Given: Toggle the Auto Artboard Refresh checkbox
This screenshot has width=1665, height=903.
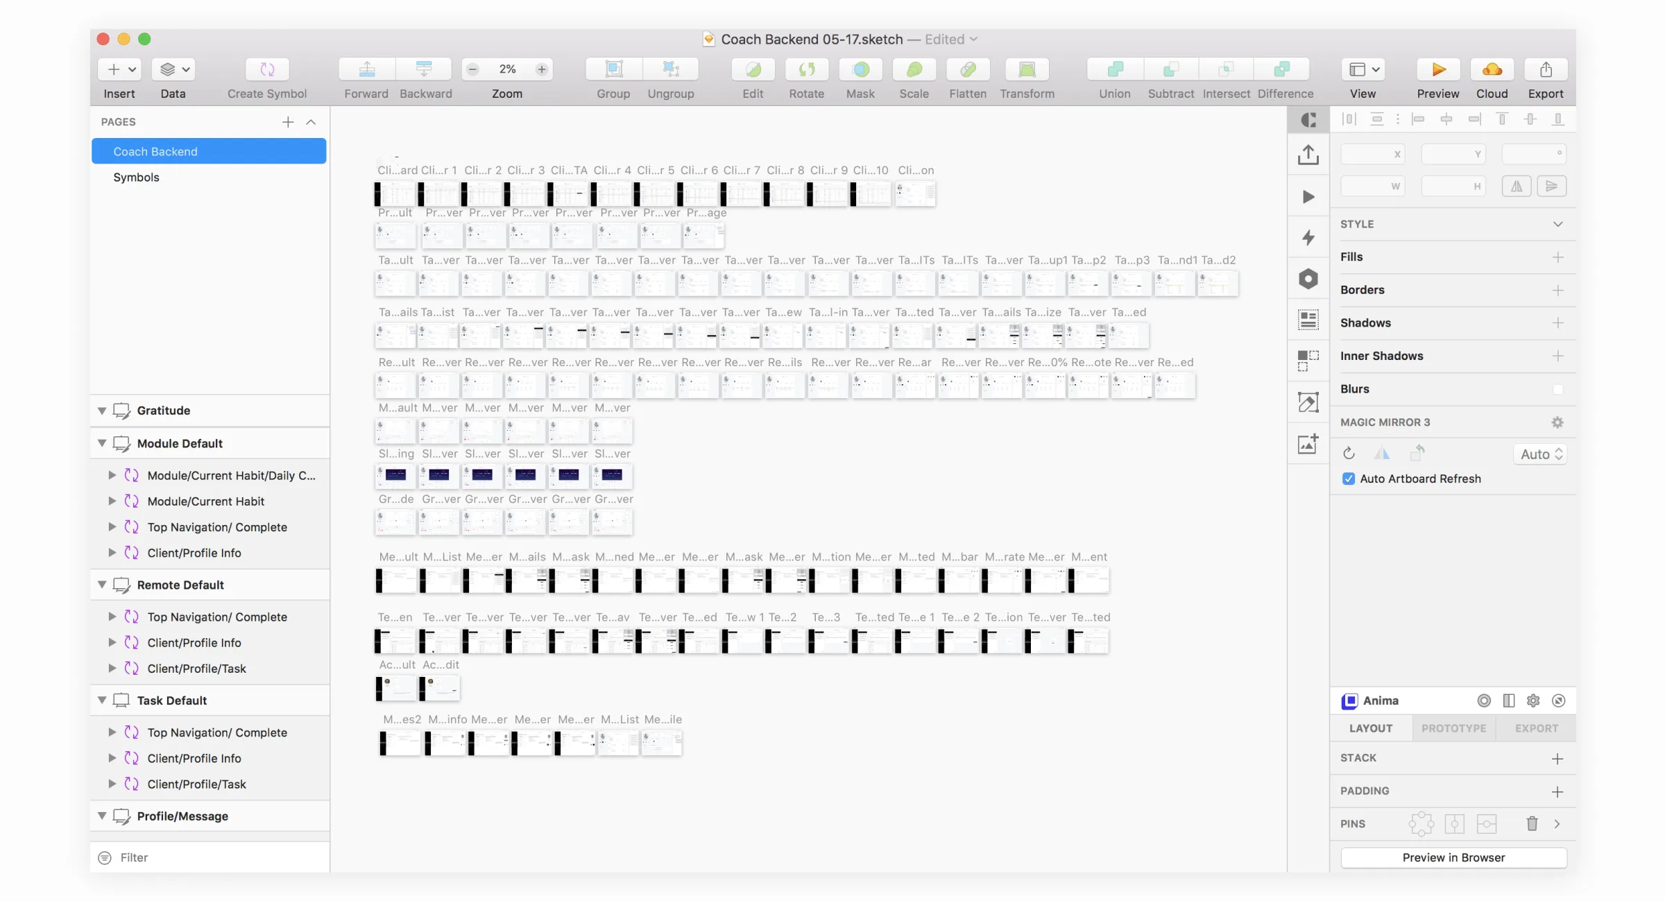Looking at the screenshot, I should click(x=1348, y=479).
